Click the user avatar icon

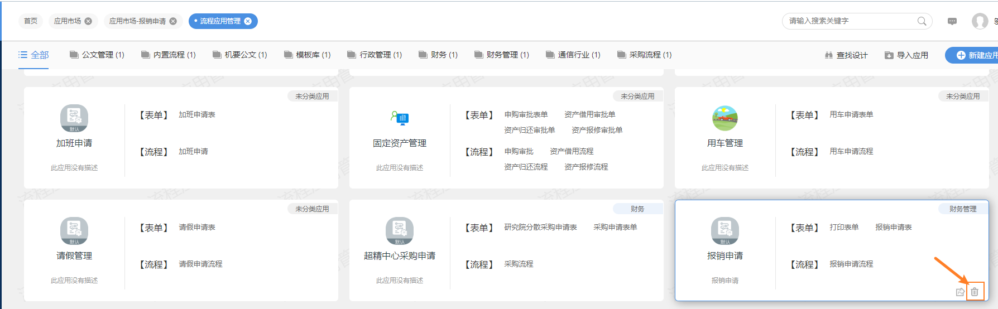pos(980,21)
